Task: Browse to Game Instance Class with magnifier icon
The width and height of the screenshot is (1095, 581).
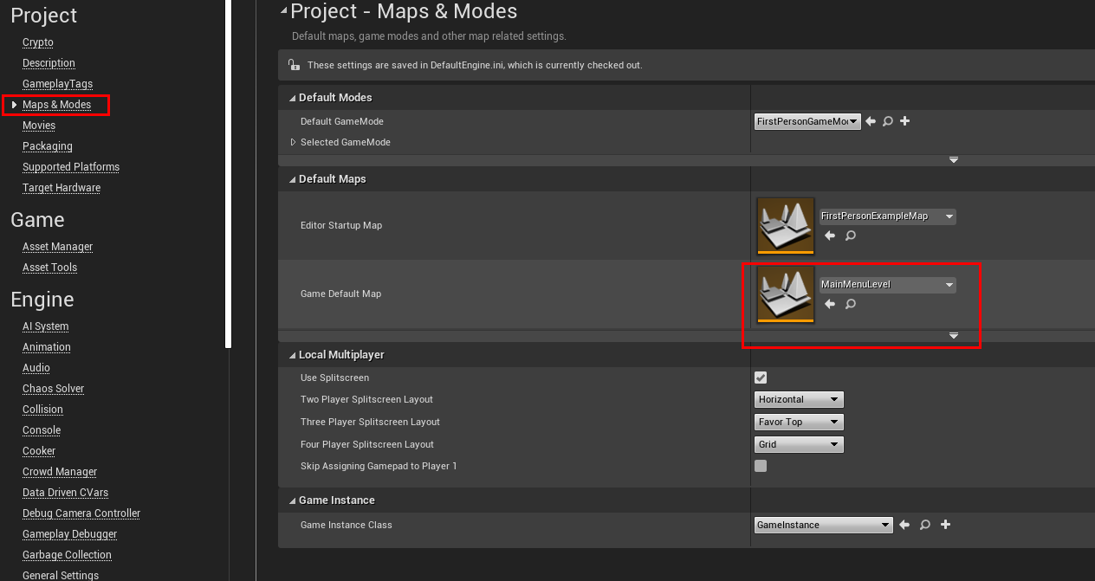Action: click(925, 525)
